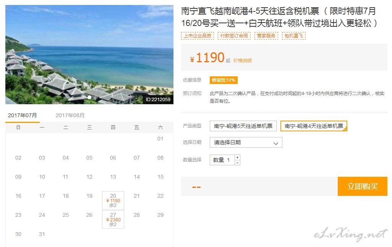The width and height of the screenshot is (392, 247).
Task: Choose 南宁-岘港5天往返单机票 product type
Action: [x=243, y=126]
